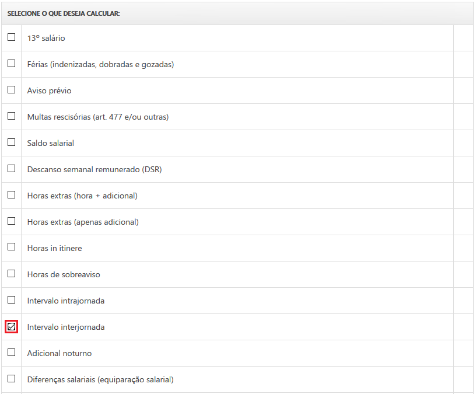
Task: Toggle the highlighted Intervalo interjornada checkbox
Action: pos(11,326)
